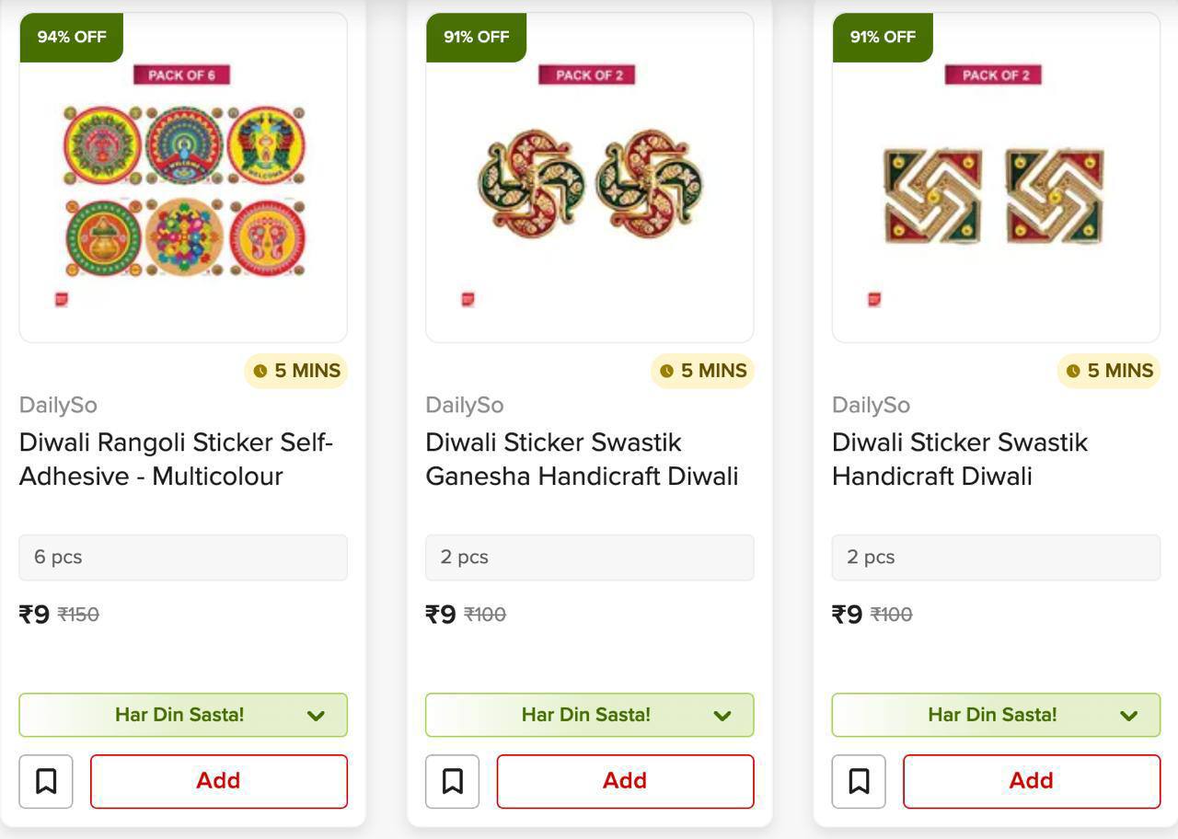Click the red logo on Ganesha sticker image
Screen dimensions: 1178x839
coord(468,299)
